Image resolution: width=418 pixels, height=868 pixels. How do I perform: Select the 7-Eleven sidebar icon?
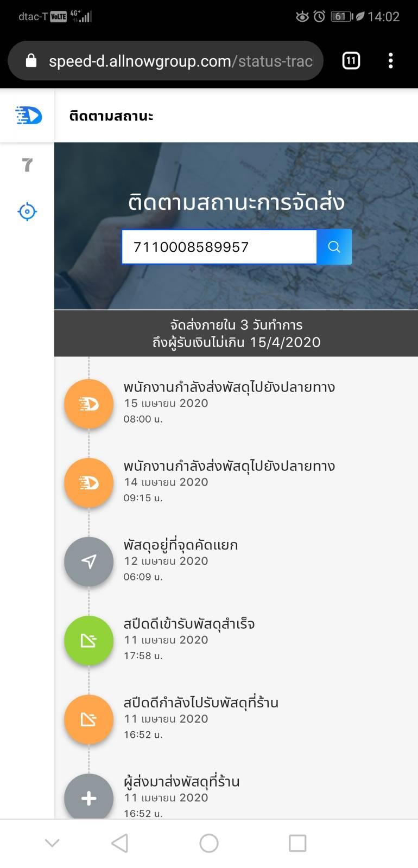(27, 164)
